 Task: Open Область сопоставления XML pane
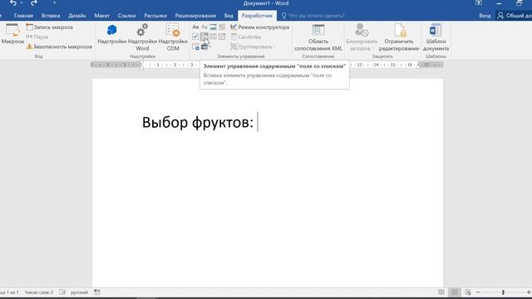click(x=318, y=37)
